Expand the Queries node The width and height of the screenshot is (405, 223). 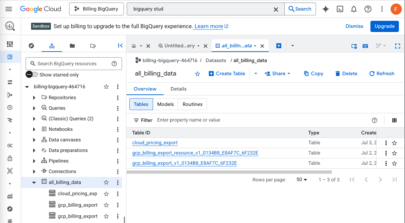pyautogui.click(x=34, y=108)
